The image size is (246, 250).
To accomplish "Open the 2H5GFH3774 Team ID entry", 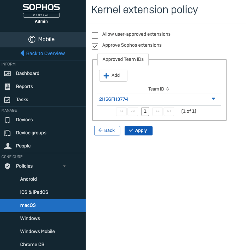I will 114,99.
